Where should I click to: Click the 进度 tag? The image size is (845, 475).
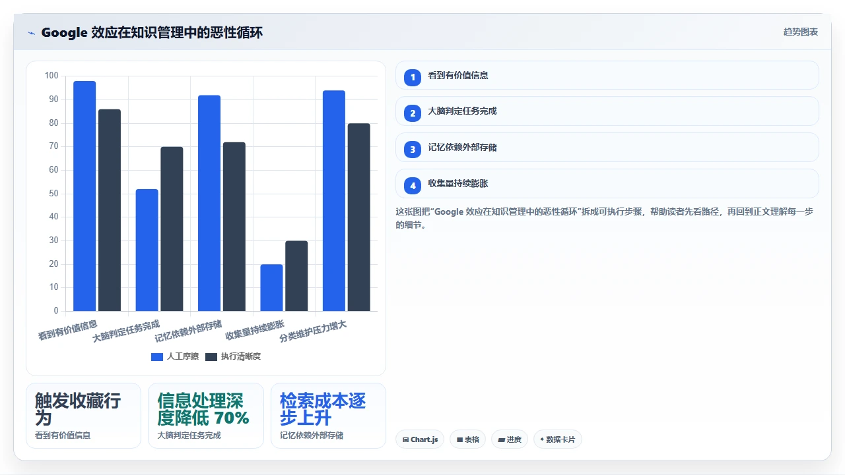(x=510, y=439)
